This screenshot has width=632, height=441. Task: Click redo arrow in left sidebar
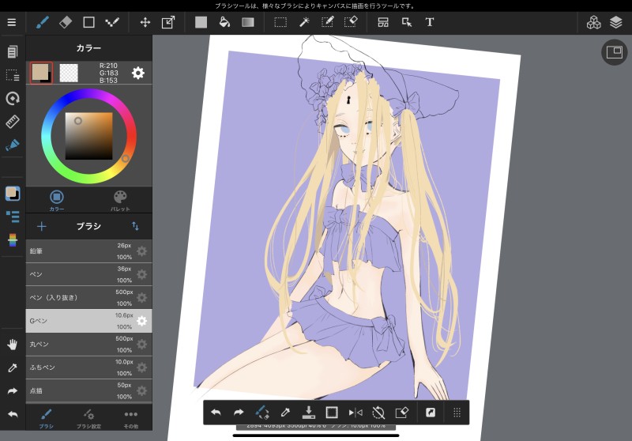13,391
